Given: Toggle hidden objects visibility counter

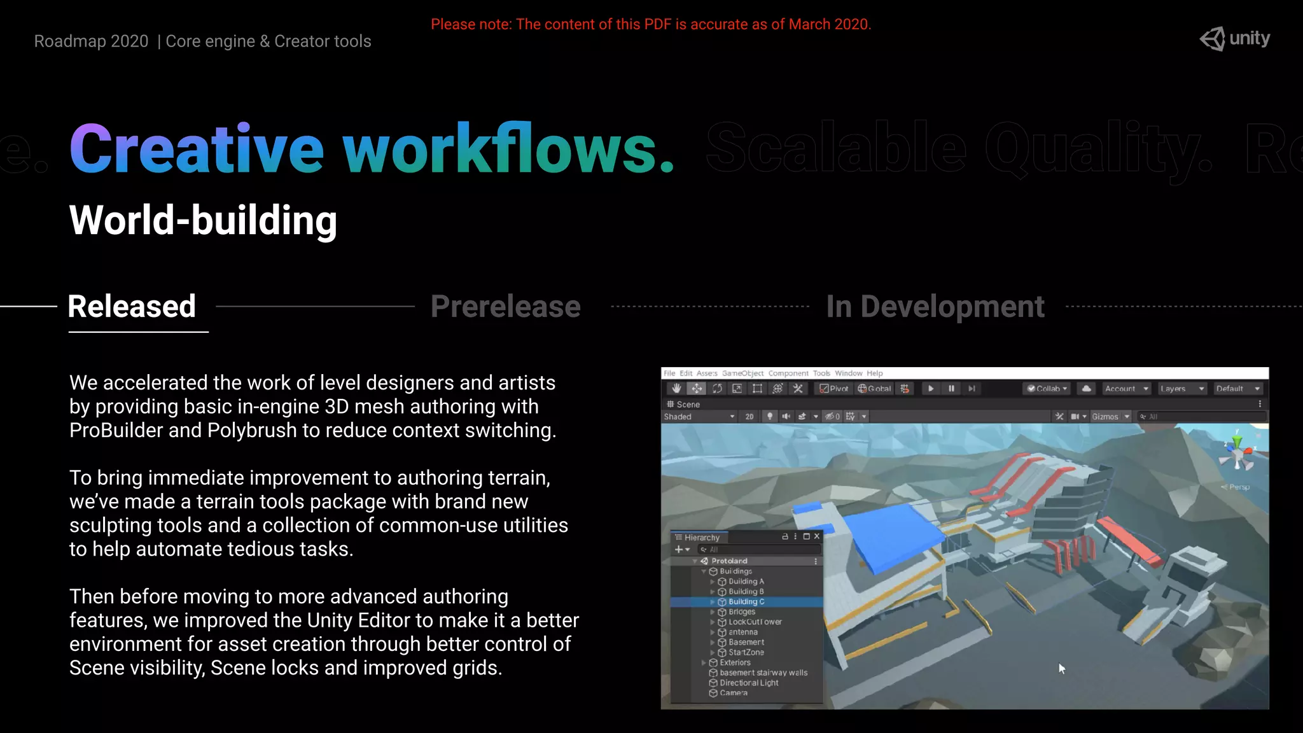Looking at the screenshot, I should [x=833, y=417].
